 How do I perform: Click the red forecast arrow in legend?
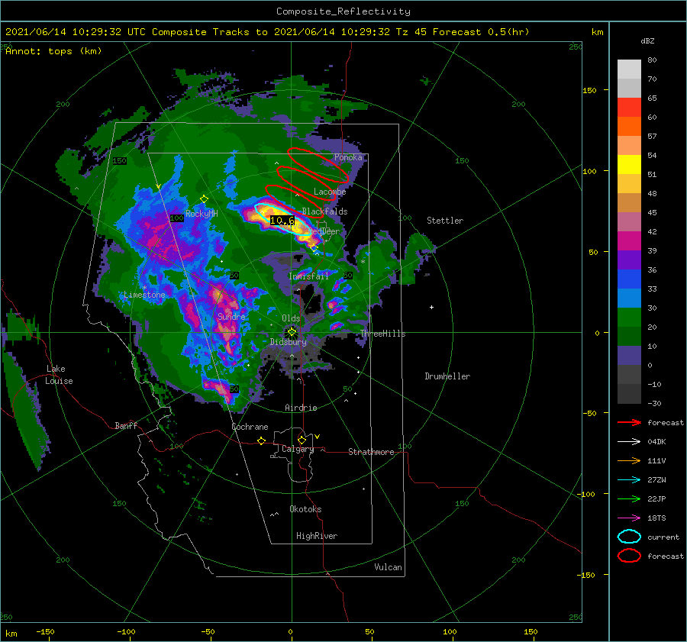pos(629,422)
